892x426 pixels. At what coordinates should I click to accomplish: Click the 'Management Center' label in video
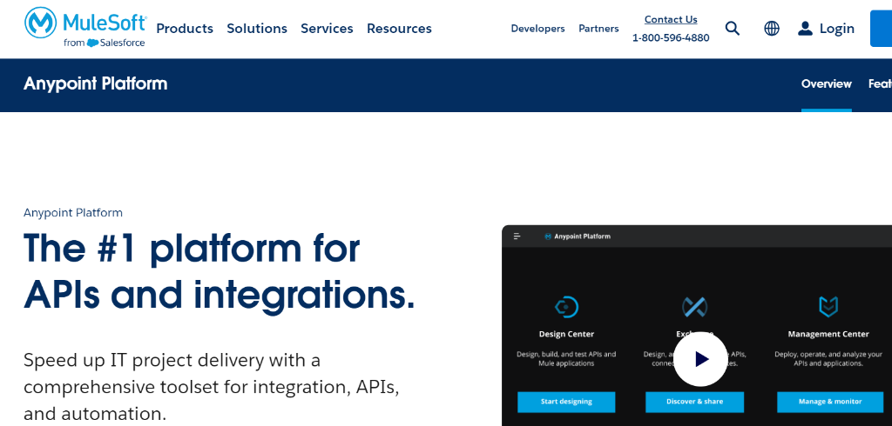(828, 334)
